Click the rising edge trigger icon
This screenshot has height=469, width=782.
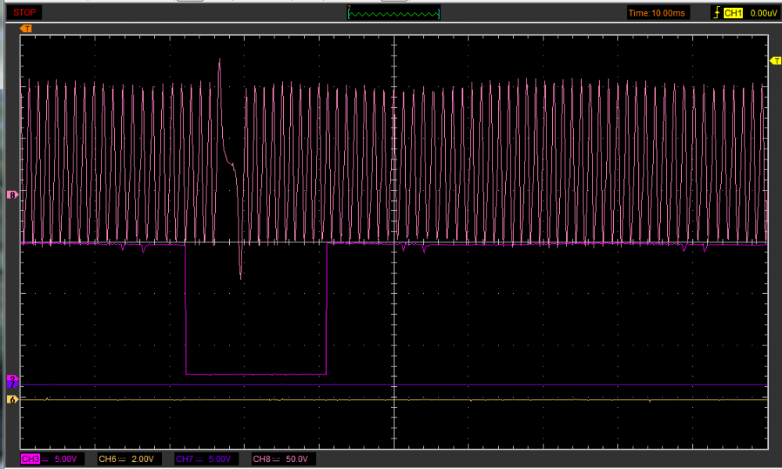716,13
